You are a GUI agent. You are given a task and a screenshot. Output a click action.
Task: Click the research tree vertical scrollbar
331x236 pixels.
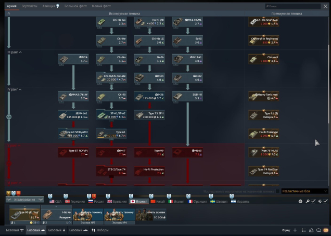coord(328,78)
